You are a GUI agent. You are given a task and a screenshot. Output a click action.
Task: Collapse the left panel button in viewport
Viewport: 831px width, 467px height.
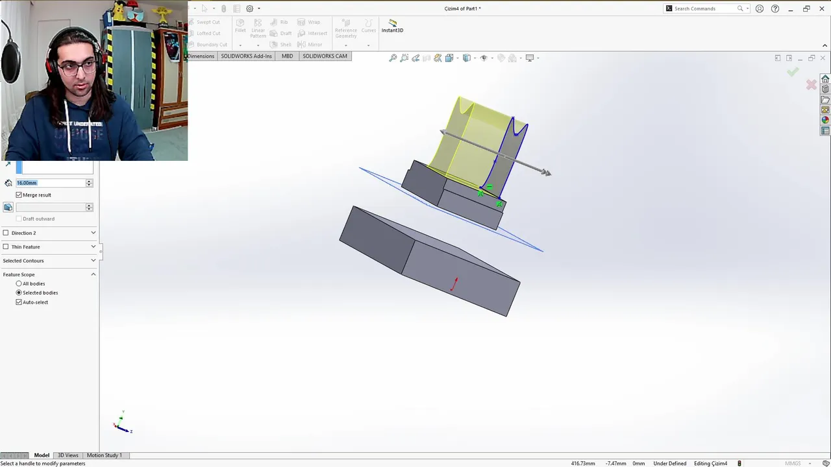pos(778,58)
